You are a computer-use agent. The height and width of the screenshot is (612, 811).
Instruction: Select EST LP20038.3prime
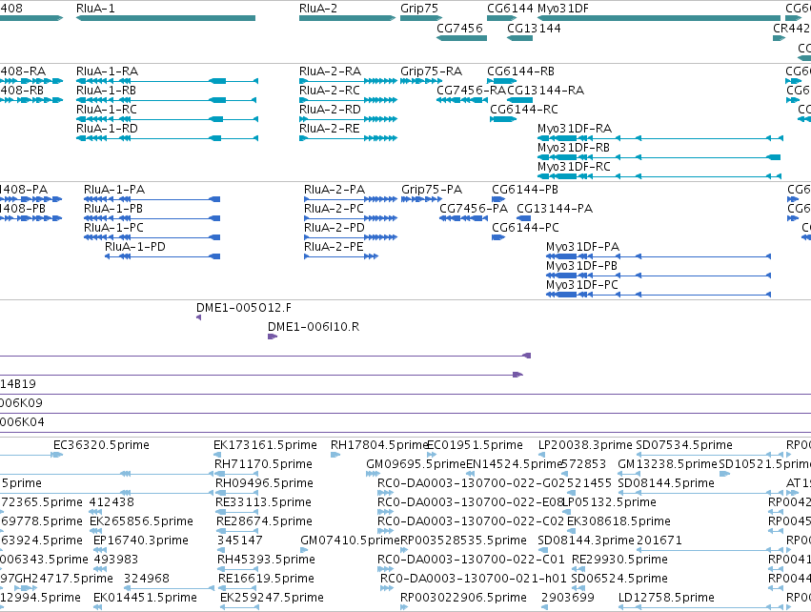pyautogui.click(x=585, y=445)
